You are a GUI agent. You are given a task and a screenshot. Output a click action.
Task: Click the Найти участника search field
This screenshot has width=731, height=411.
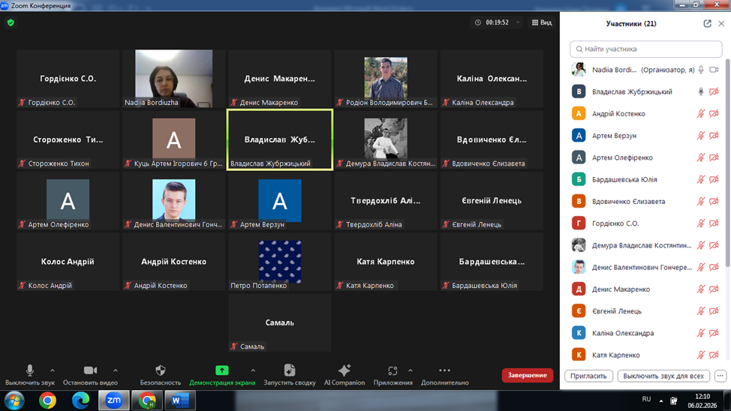647,49
